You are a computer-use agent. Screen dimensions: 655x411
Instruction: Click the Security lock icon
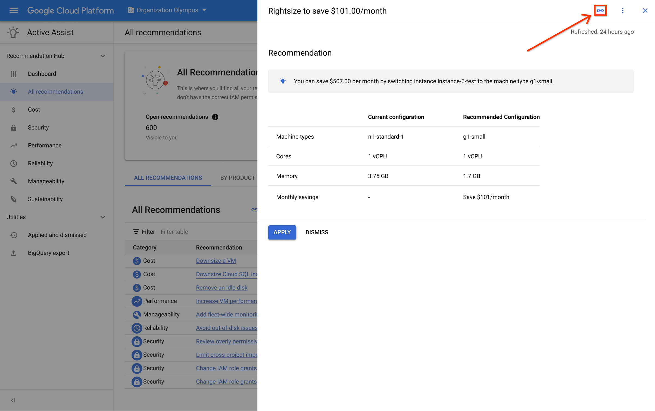(13, 127)
